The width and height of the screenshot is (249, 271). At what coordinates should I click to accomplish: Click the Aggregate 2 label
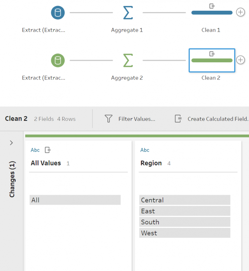pos(127,78)
